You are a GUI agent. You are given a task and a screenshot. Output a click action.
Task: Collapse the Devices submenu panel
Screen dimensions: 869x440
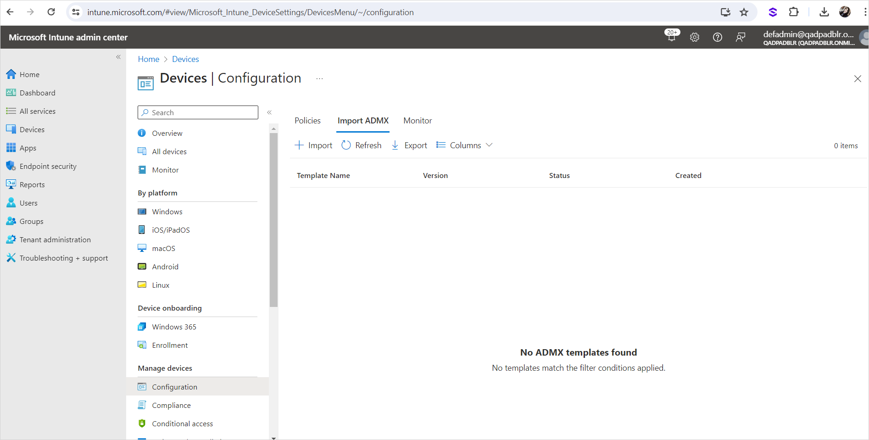(269, 112)
